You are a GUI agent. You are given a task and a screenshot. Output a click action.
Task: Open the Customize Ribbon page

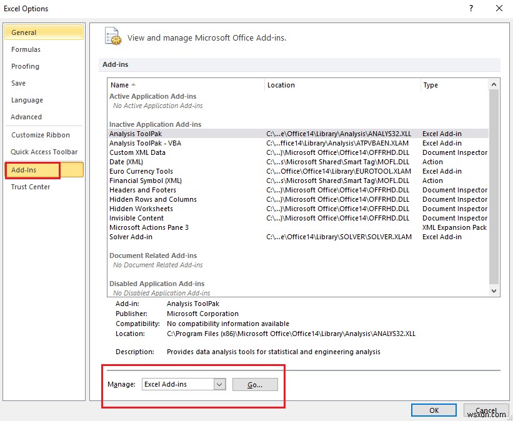click(42, 135)
